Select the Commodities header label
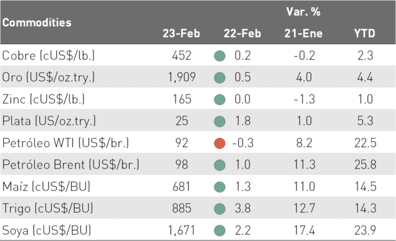The width and height of the screenshot is (396, 241). (x=37, y=22)
